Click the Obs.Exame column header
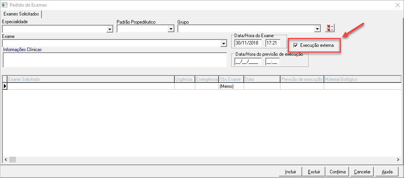Viewport: 404px width, 178px height. click(231, 79)
